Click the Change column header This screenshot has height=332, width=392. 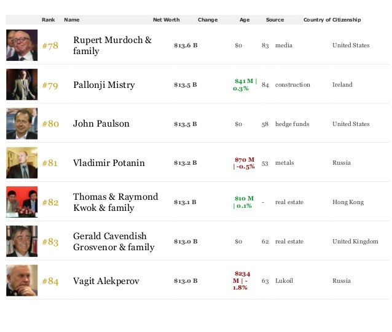[x=208, y=20]
